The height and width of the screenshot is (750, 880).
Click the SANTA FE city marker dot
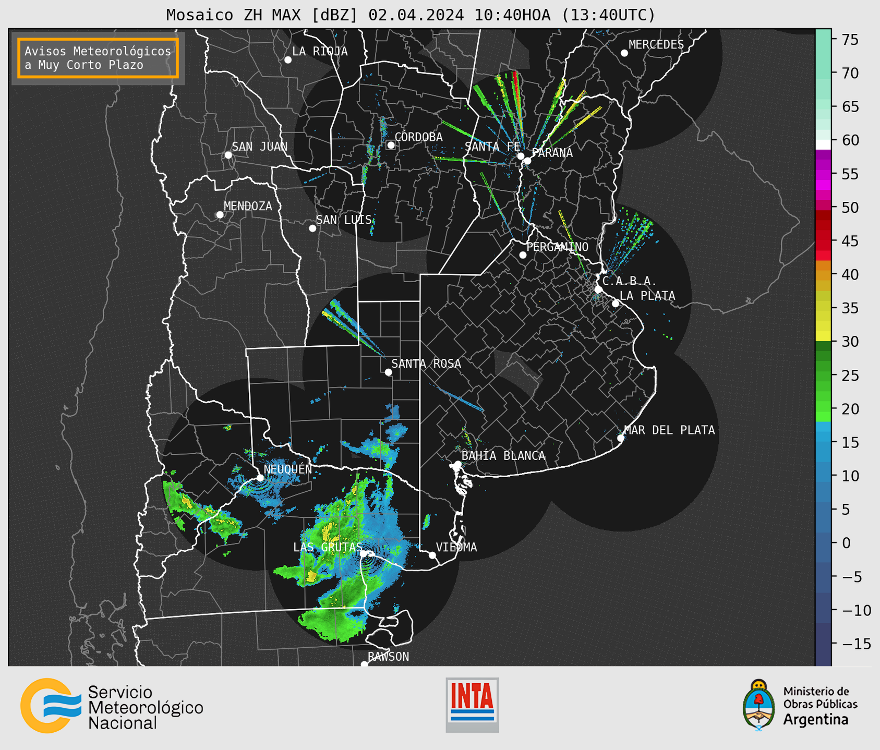coord(521,156)
